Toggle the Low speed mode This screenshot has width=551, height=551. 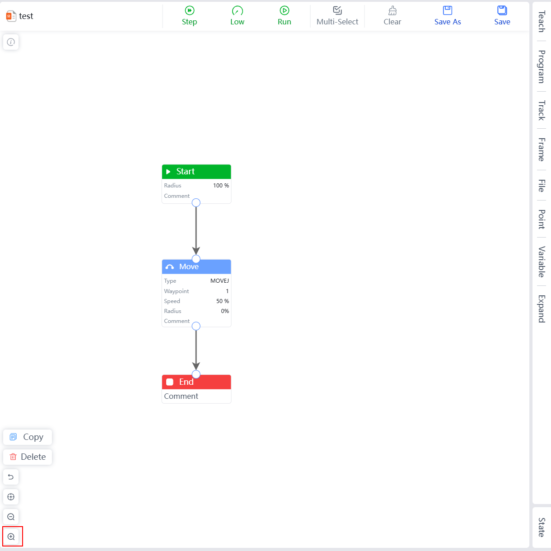point(237,10)
